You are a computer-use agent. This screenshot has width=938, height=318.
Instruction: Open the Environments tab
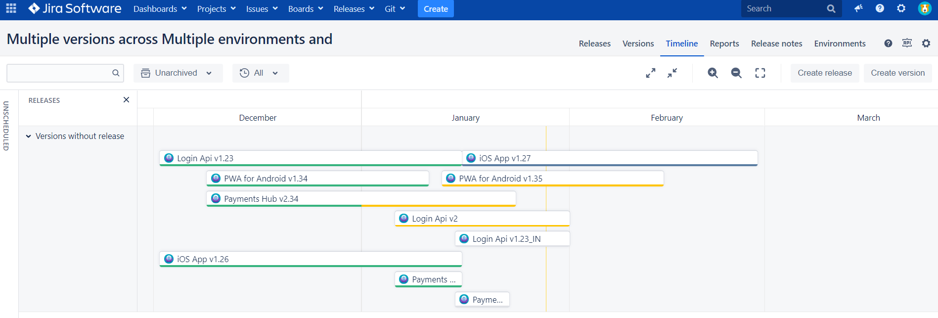(840, 44)
